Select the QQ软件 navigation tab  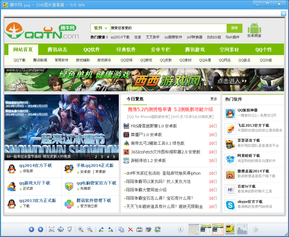pos(92,49)
